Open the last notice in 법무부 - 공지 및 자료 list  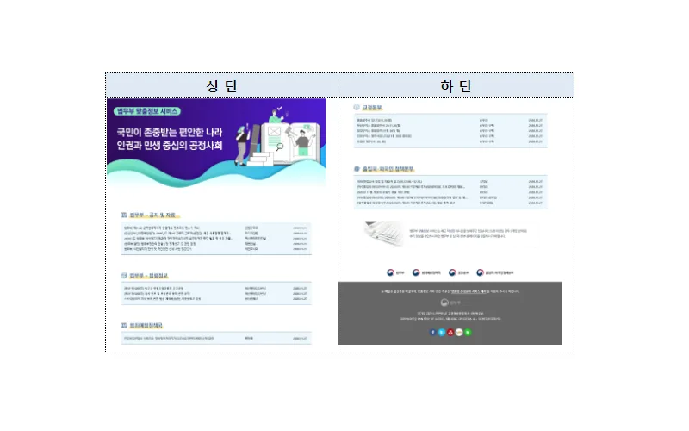click(x=158, y=249)
